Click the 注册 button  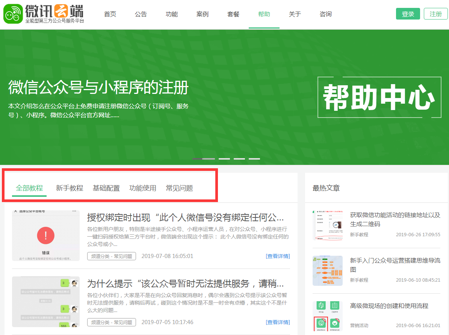[435, 14]
